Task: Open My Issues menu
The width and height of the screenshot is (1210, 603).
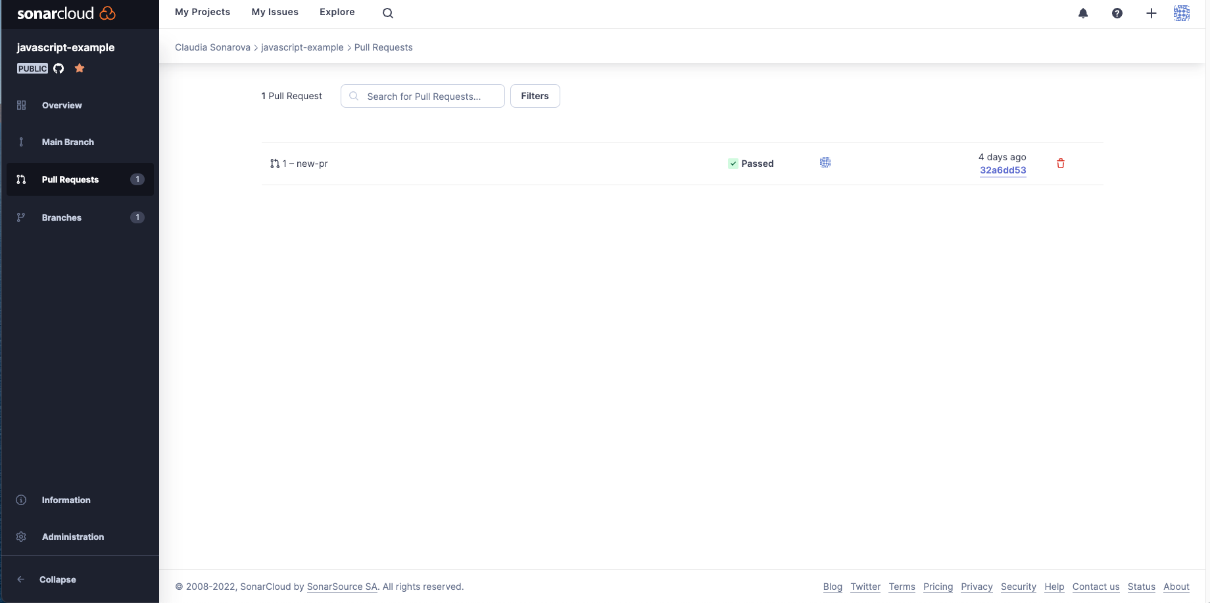Action: [275, 12]
